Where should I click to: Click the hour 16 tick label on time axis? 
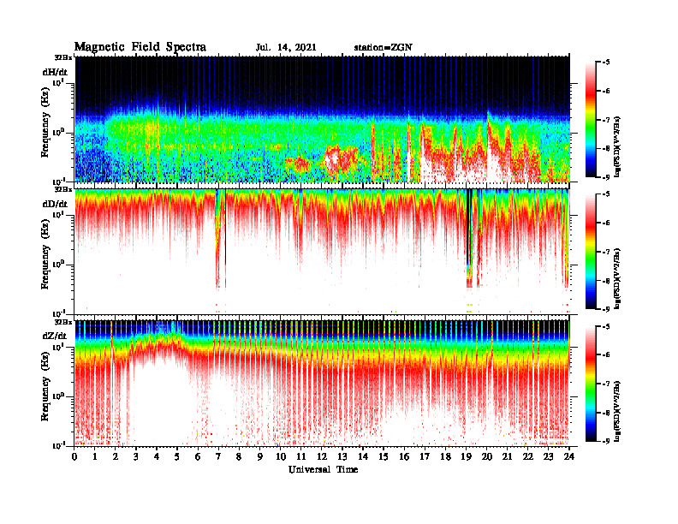(x=404, y=456)
